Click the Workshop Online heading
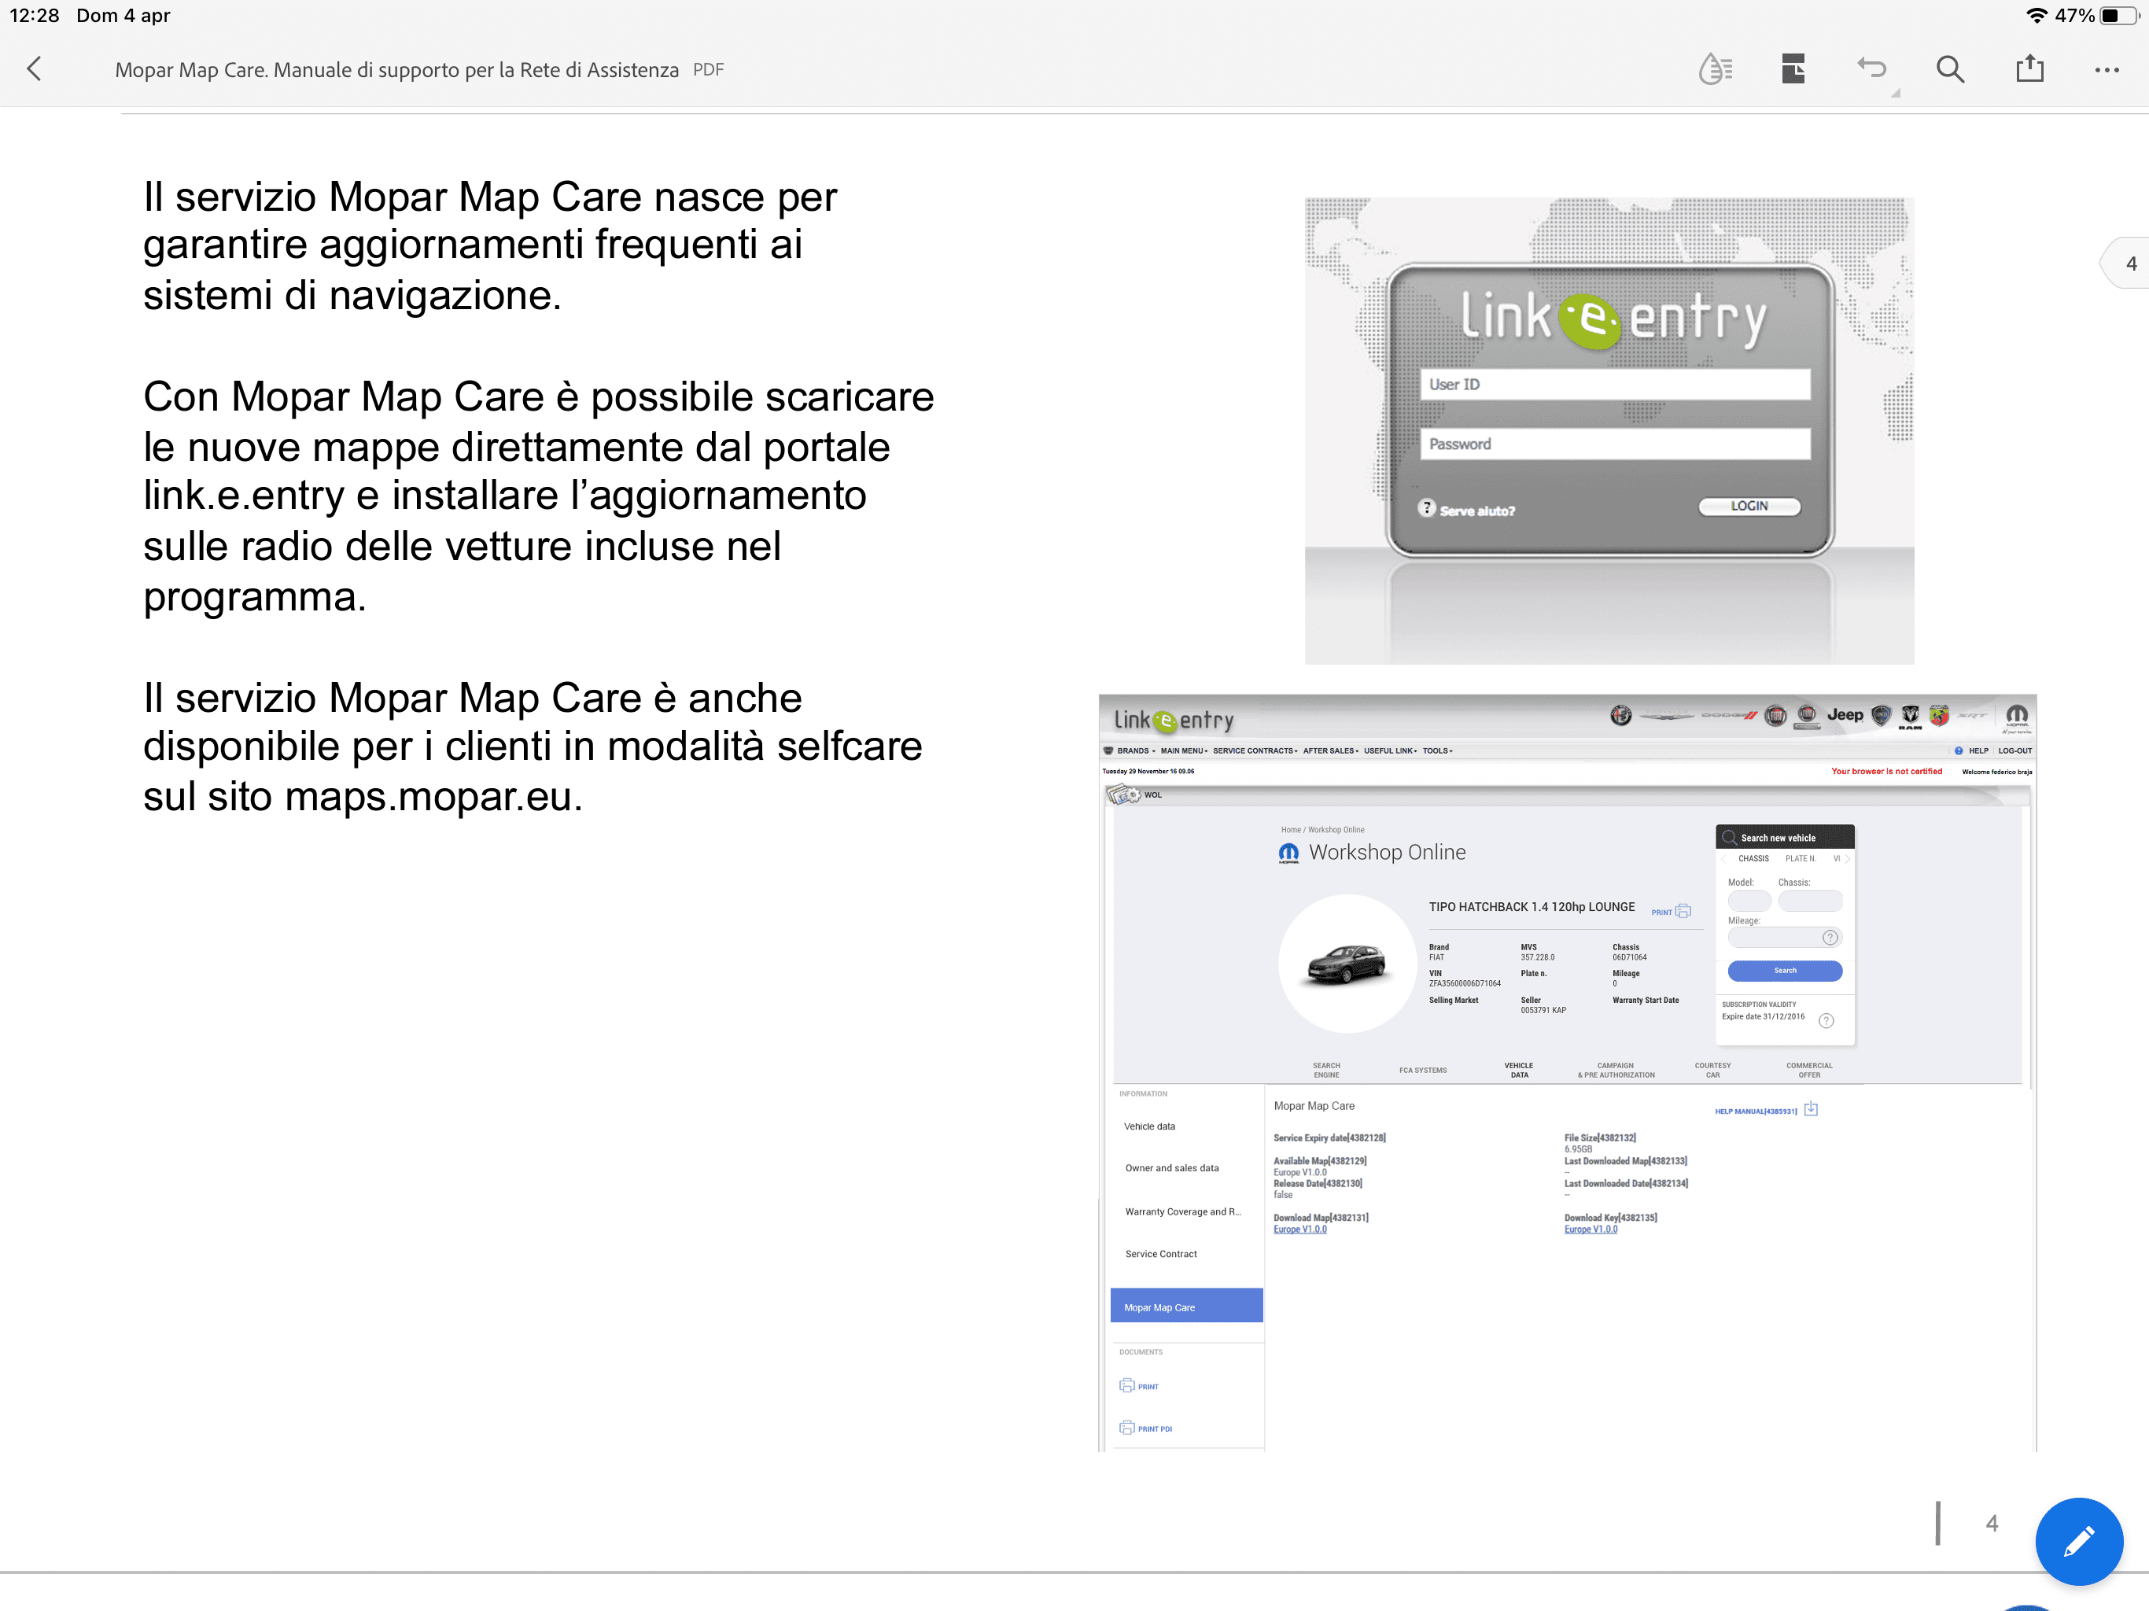The height and width of the screenshot is (1611, 2149). click(1386, 852)
